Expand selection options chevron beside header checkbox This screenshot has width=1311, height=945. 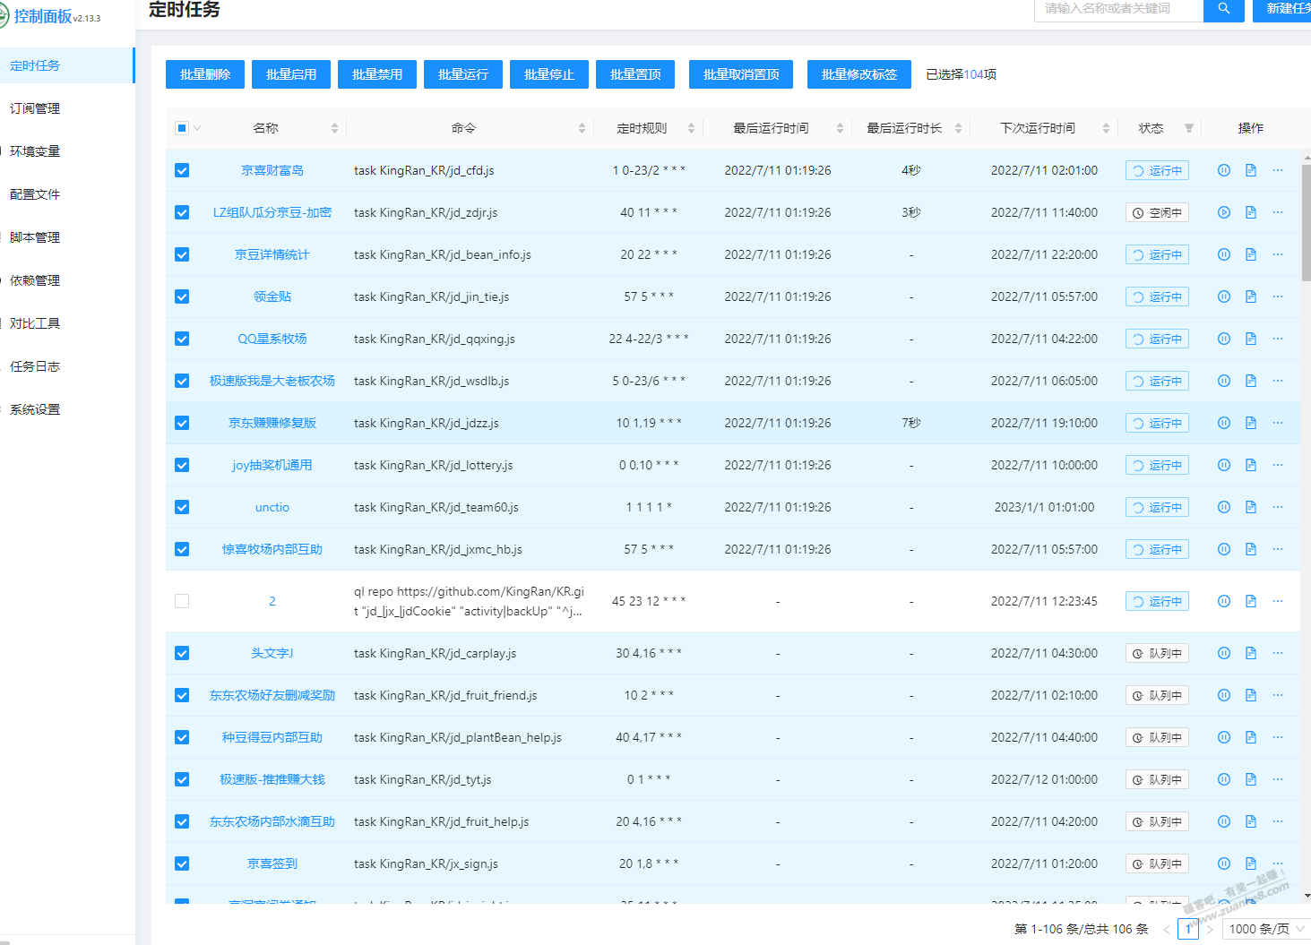pos(197,128)
